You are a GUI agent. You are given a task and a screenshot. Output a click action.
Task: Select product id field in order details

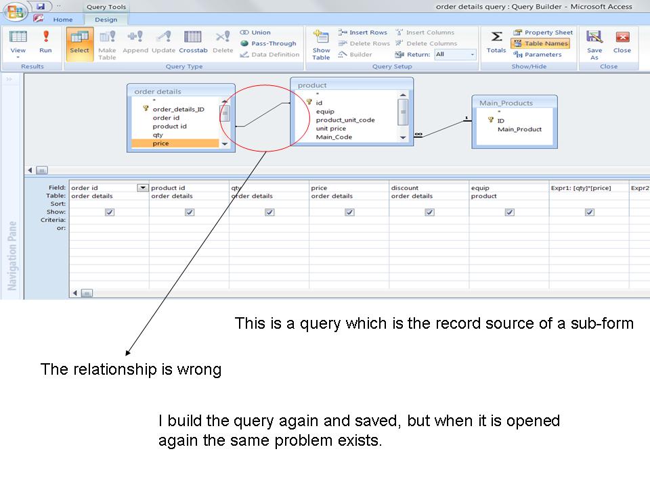click(169, 126)
